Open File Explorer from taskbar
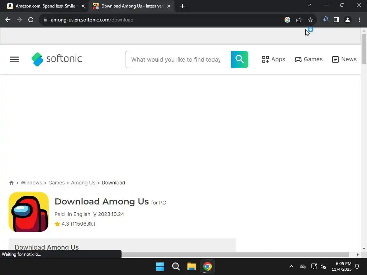Image resolution: width=367 pixels, height=275 pixels. pyautogui.click(x=191, y=266)
